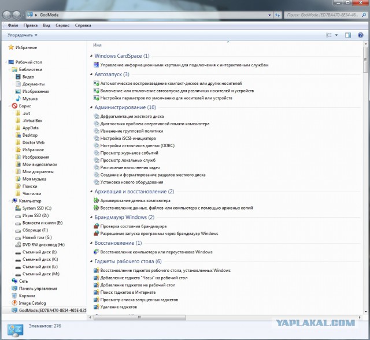
Task: Collapse the Архивация и восстановление (2) group
Action: click(x=91, y=191)
